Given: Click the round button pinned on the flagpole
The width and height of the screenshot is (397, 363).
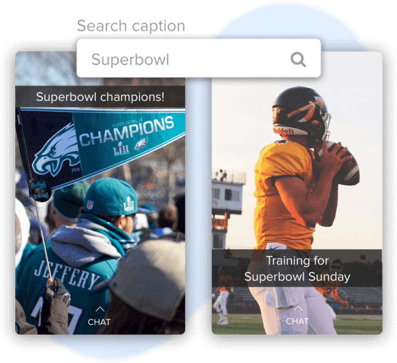Looking at the screenshot, I should click(41, 190).
